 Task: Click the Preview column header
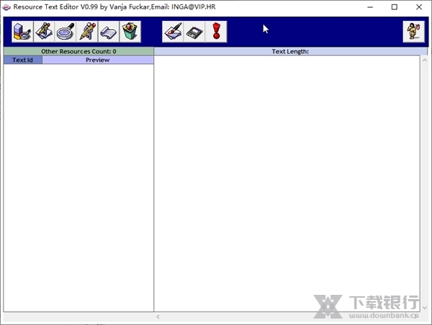(x=97, y=60)
